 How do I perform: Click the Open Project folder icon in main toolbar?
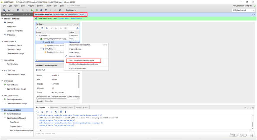(x=4, y=10)
